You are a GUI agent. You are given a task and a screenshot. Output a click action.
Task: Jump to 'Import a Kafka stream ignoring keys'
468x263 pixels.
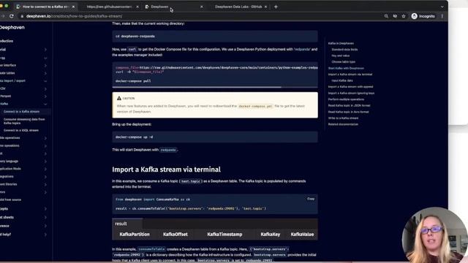(351, 93)
